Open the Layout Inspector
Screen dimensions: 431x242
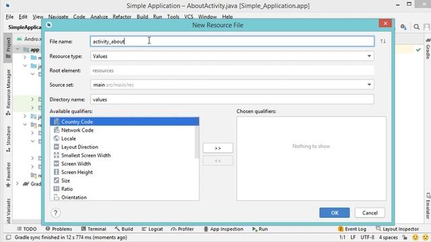(397, 229)
